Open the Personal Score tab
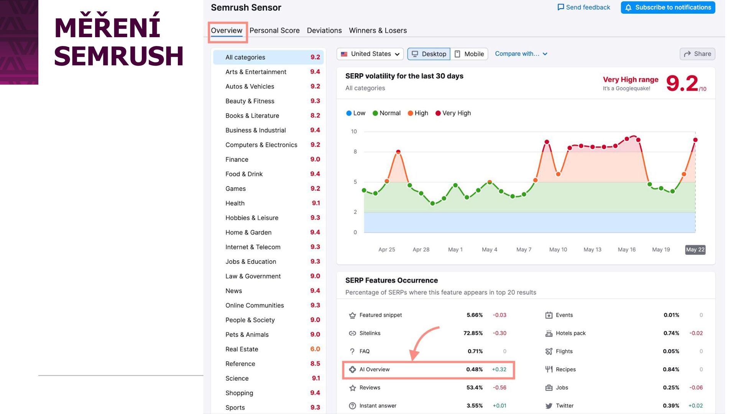Image resolution: width=736 pixels, height=414 pixels. click(274, 31)
